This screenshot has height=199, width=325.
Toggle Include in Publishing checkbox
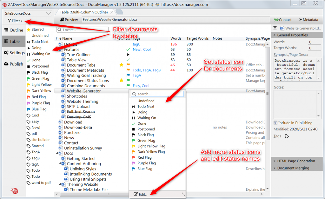[x=275, y=123]
